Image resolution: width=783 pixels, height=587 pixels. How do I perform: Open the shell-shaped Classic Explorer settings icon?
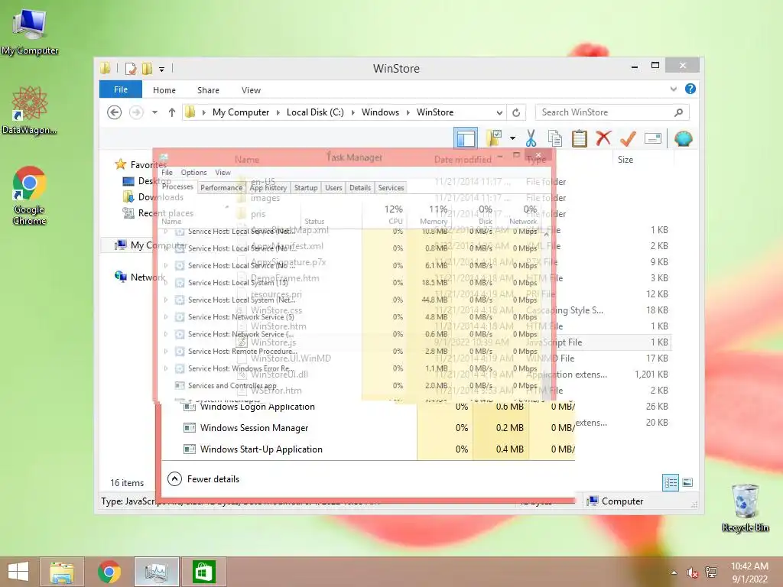683,138
